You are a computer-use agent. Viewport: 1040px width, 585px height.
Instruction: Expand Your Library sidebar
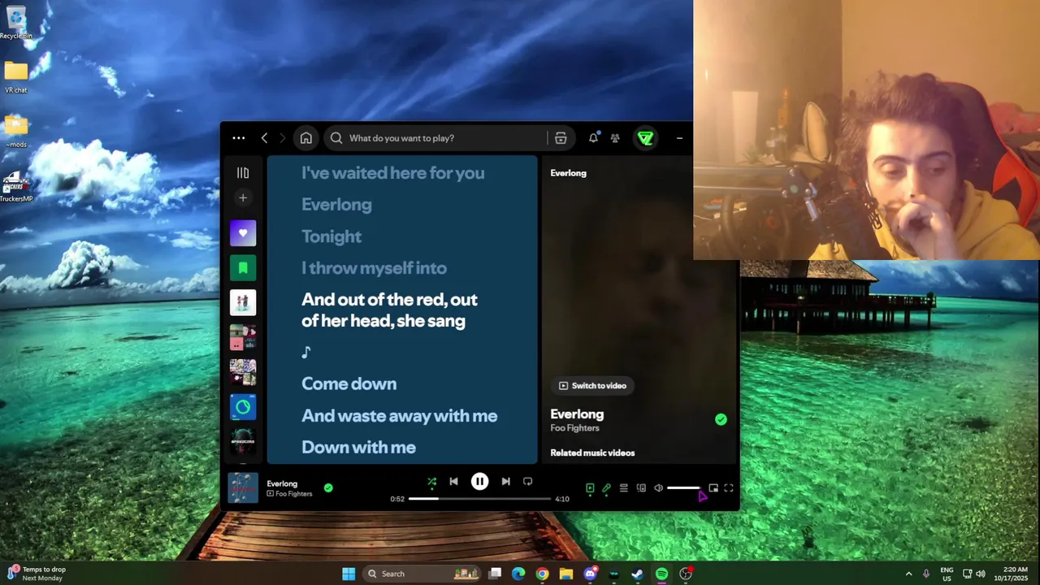[x=243, y=173]
